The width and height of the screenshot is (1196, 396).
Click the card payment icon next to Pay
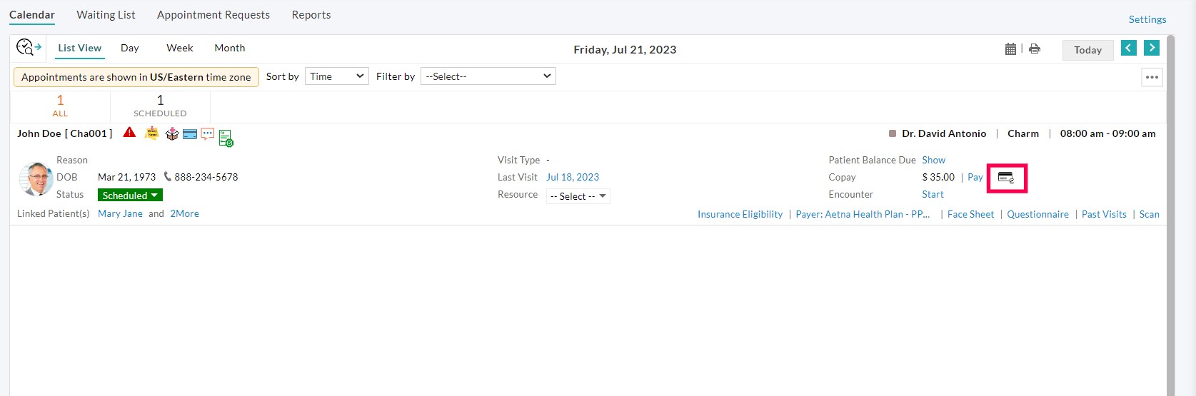[1006, 178]
